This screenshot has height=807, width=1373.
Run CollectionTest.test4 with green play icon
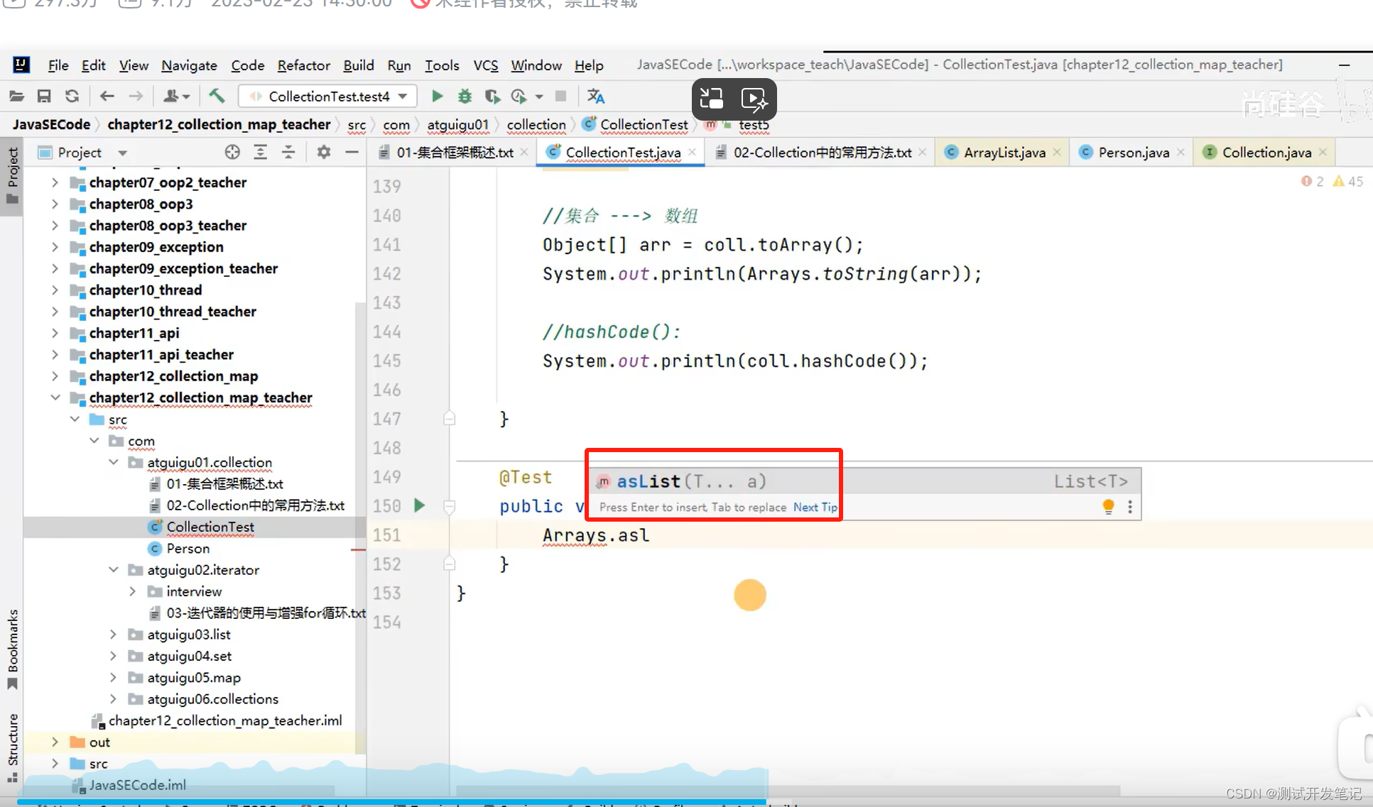[x=437, y=96]
